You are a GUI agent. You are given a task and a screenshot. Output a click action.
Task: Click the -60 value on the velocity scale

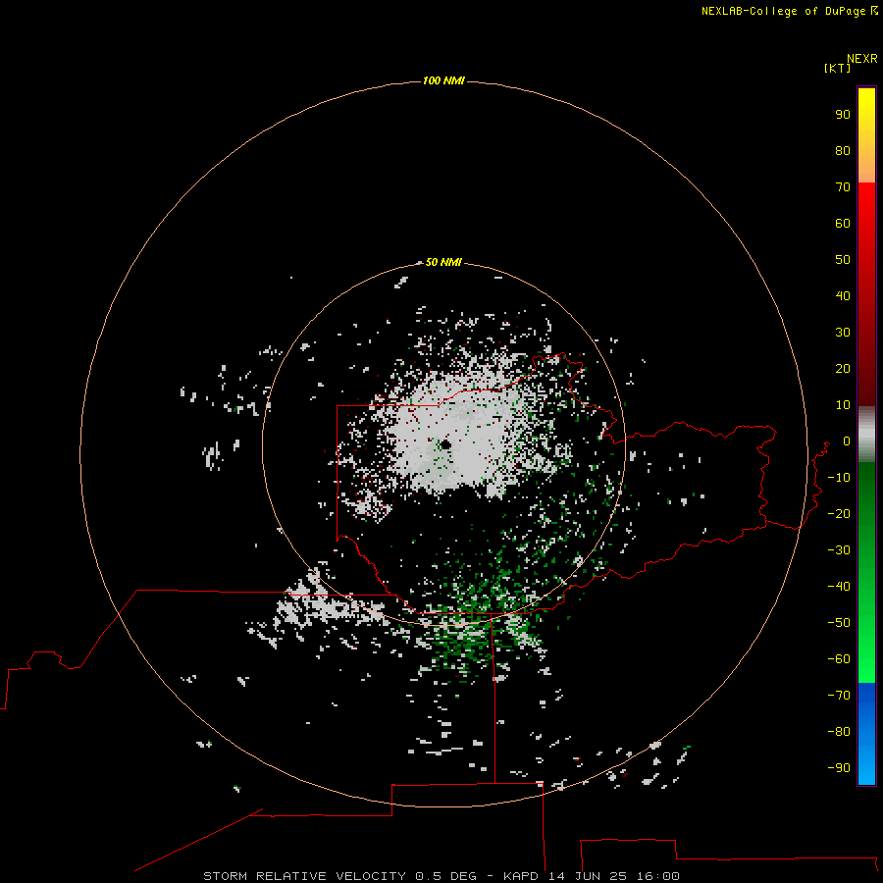839,659
